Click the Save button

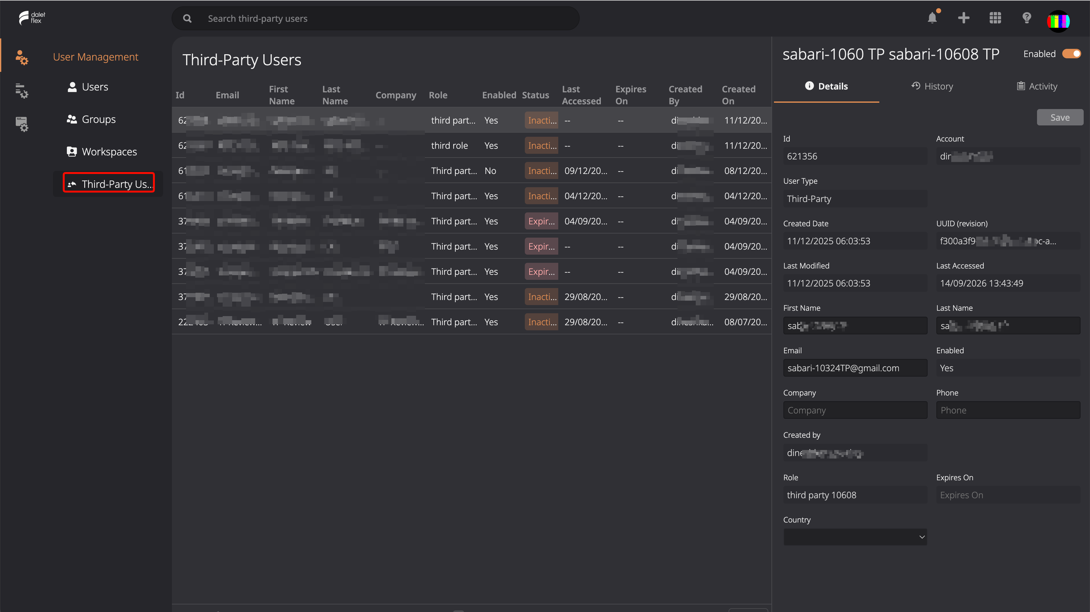(1059, 118)
